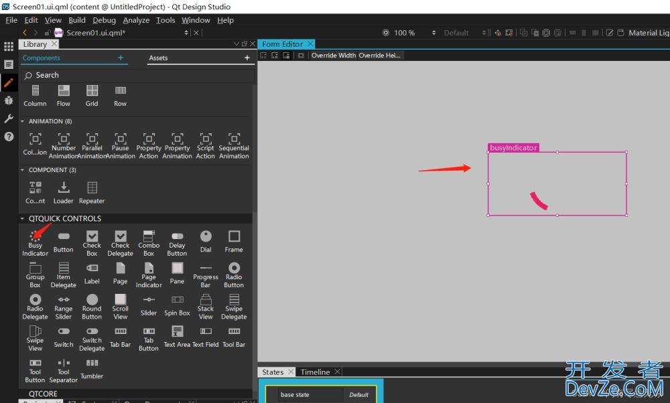Open the Analyze menu
Image resolution: width=670 pixels, height=403 pixels.
point(136,20)
